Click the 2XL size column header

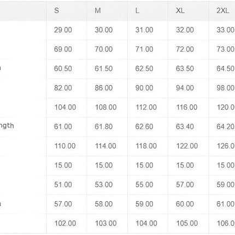222,10
